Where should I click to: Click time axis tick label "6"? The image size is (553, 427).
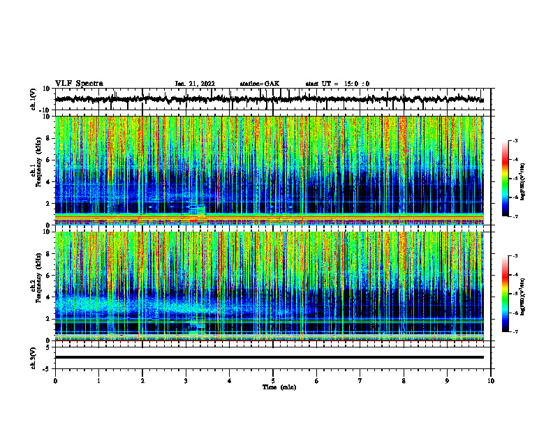(x=317, y=381)
